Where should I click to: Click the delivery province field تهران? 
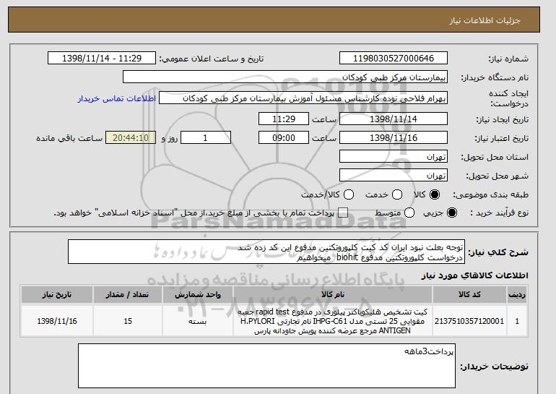[x=394, y=157]
